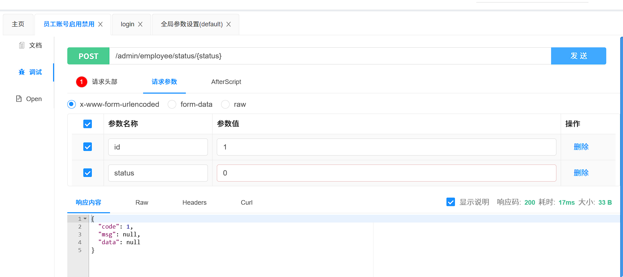
Task: Toggle the 显示说明 checkbox
Action: [x=451, y=202]
